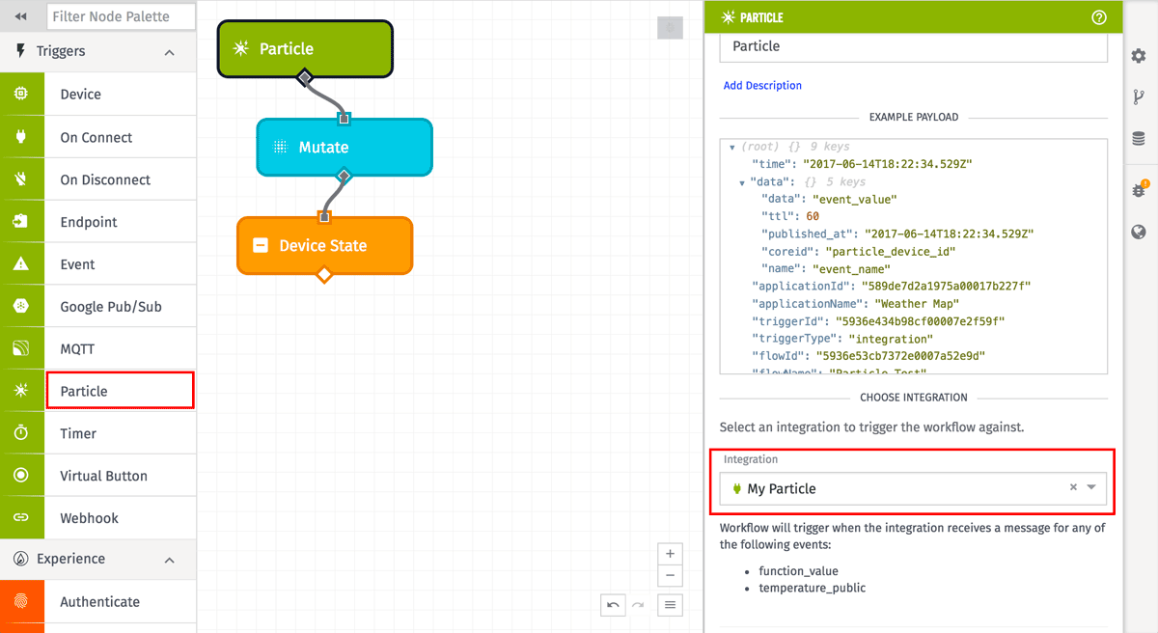Click the My Particle integration field
This screenshot has width=1158, height=633.
tap(913, 488)
